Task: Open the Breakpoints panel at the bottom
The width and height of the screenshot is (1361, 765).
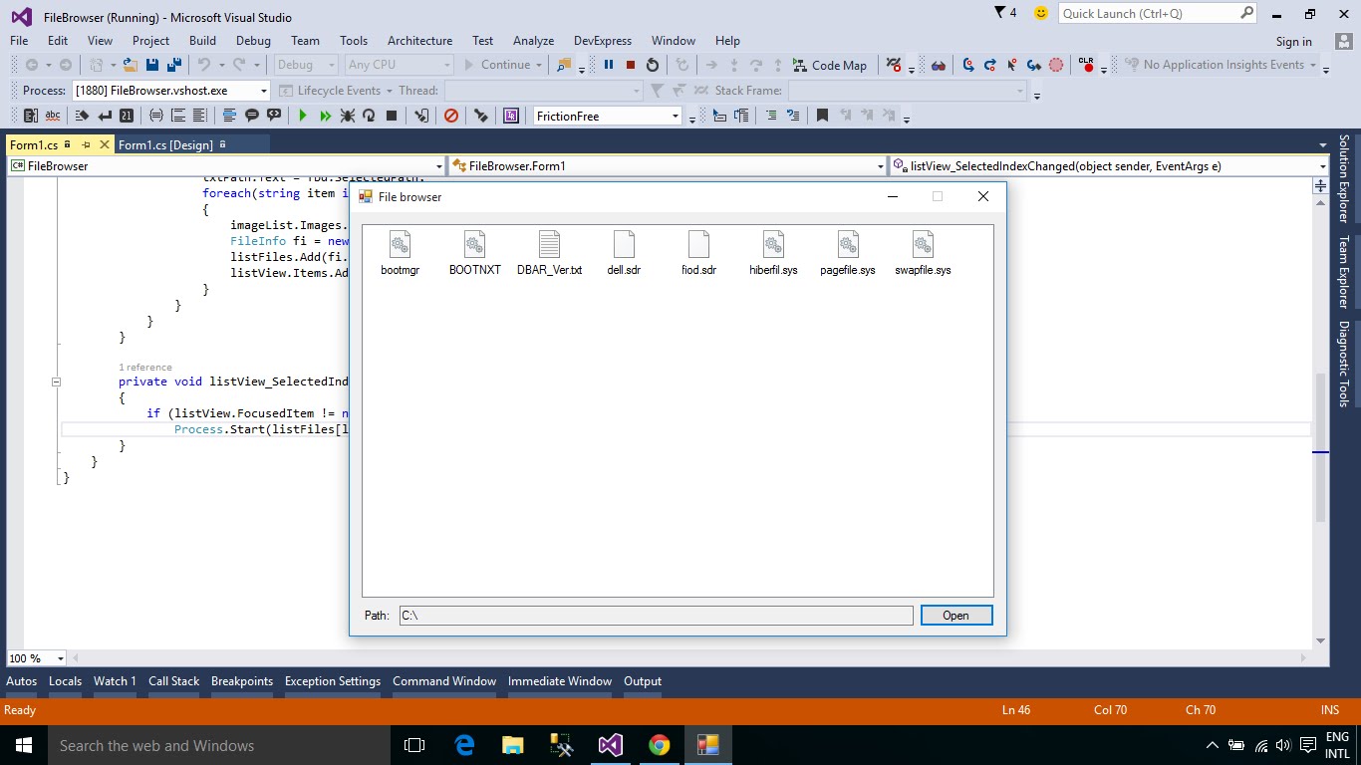Action: (241, 681)
